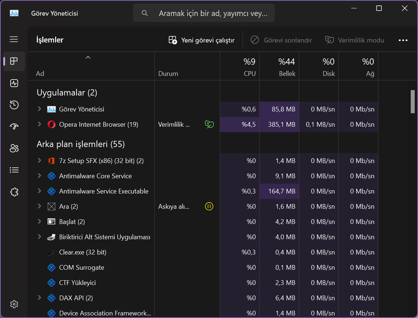Click the search magnifier icon

tap(145, 13)
